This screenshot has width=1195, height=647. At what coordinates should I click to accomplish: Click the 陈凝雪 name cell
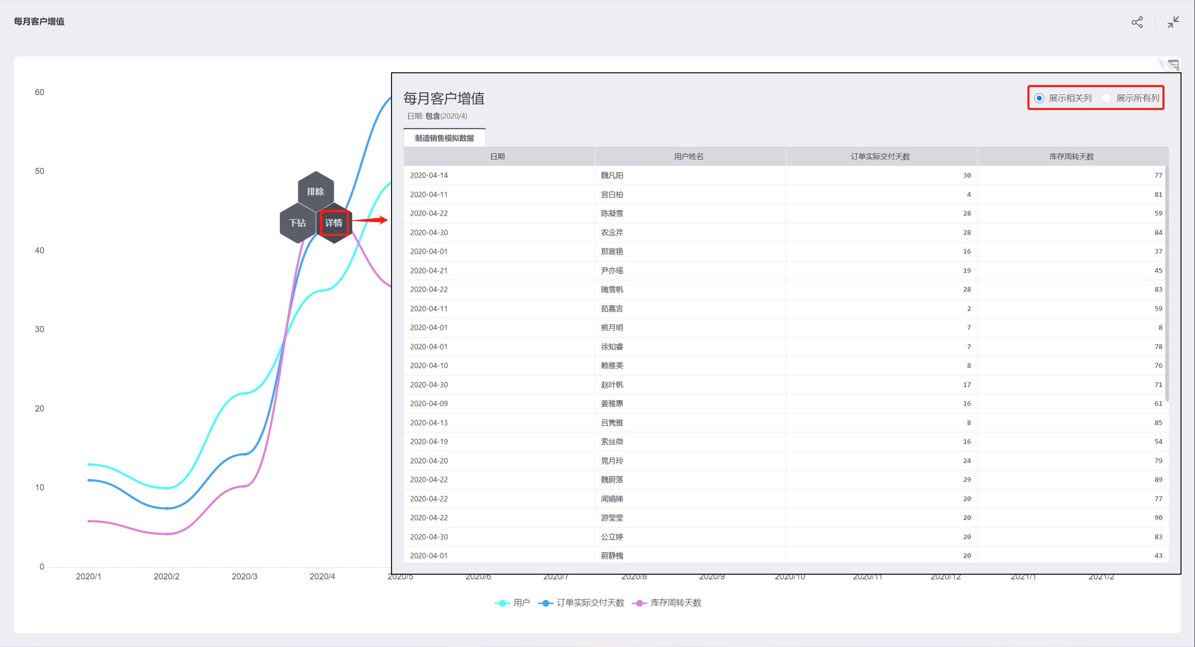(x=612, y=213)
